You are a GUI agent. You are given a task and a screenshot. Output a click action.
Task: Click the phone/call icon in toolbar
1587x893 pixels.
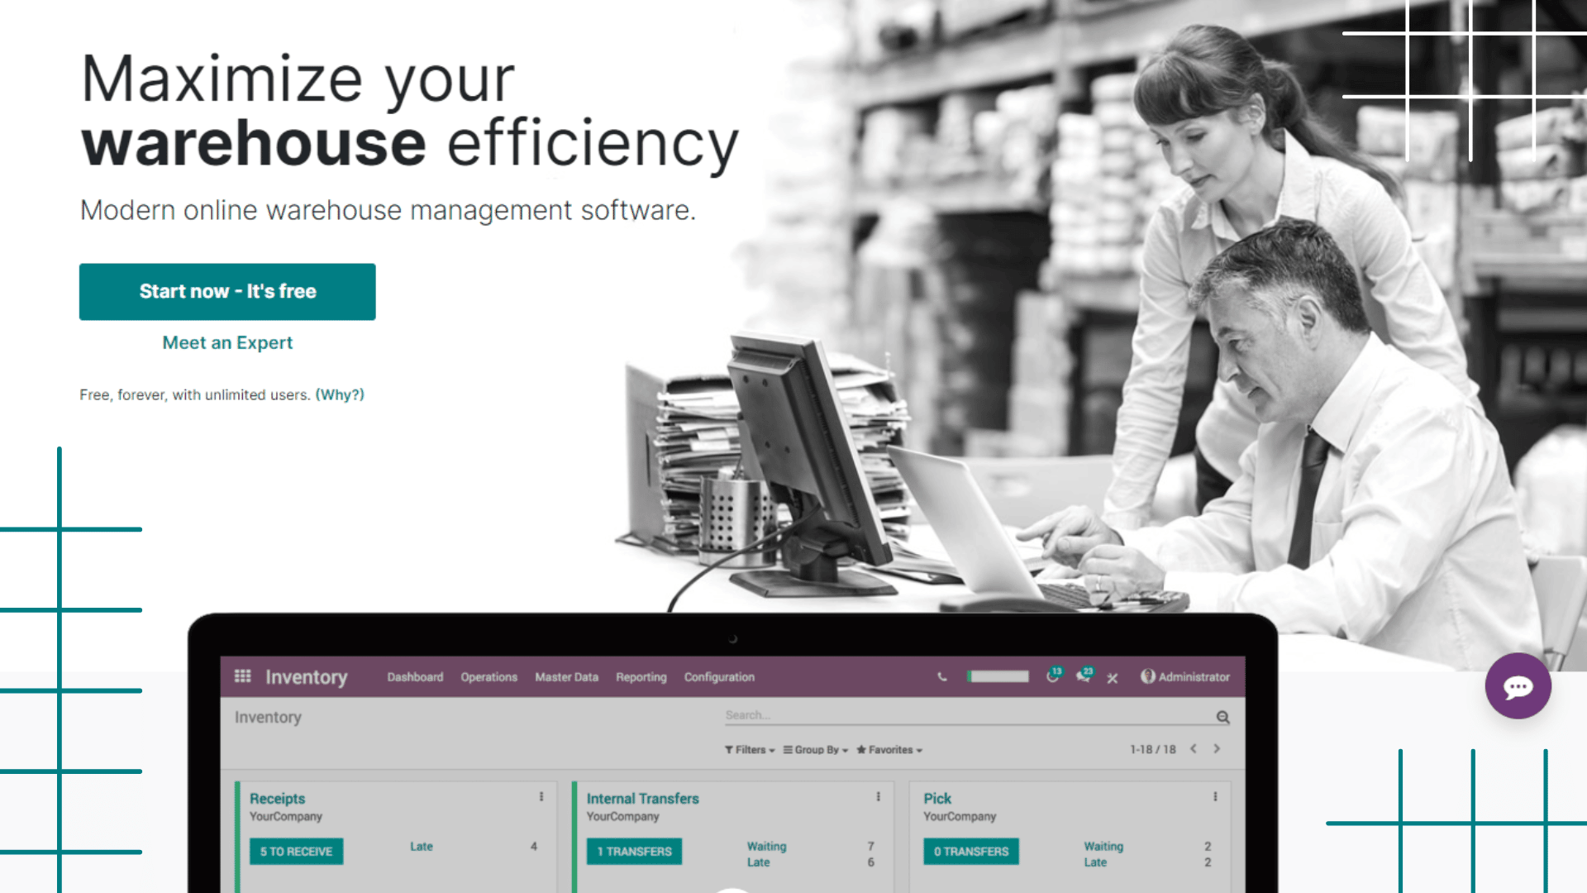(941, 676)
